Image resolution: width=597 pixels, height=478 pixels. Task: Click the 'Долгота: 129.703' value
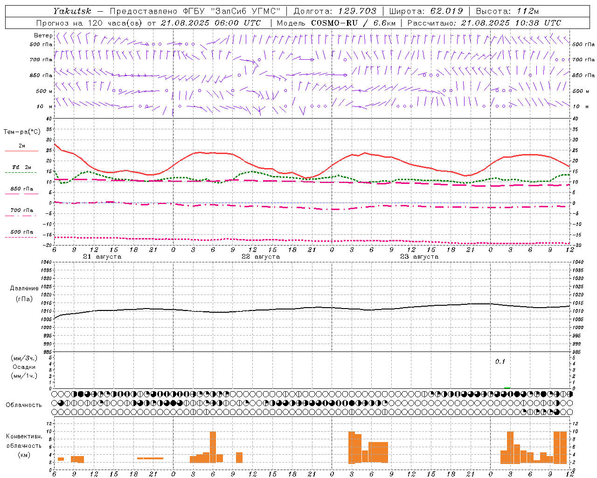(335, 11)
